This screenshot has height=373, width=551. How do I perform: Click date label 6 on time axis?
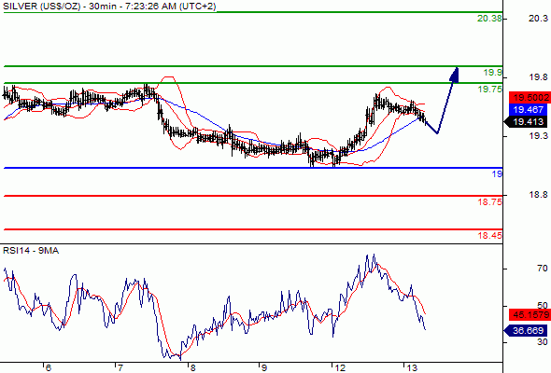coord(49,368)
